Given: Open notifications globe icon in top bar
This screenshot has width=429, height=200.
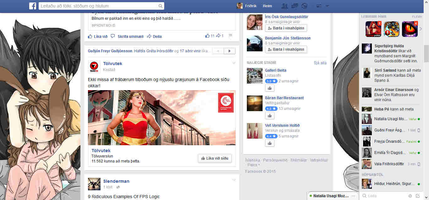Looking at the screenshot, I should coord(304,6).
